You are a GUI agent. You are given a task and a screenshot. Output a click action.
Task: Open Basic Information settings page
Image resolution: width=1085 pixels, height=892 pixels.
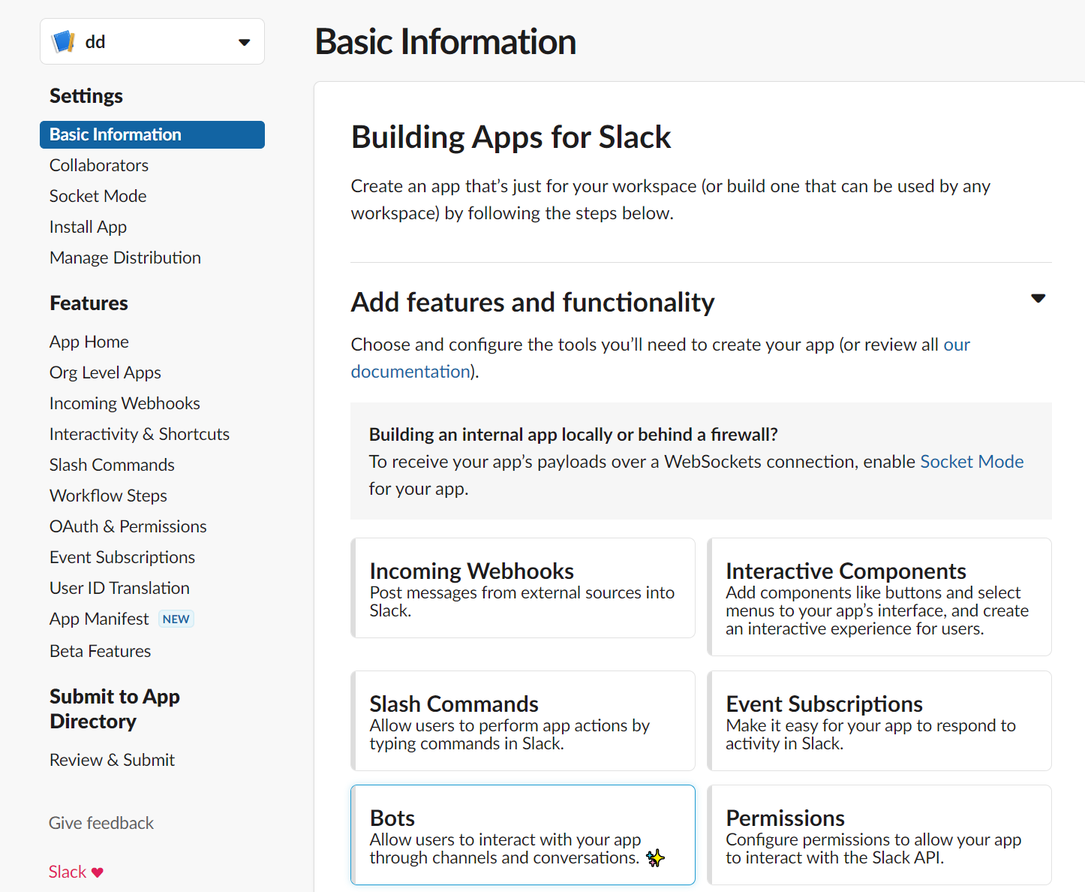click(x=152, y=134)
